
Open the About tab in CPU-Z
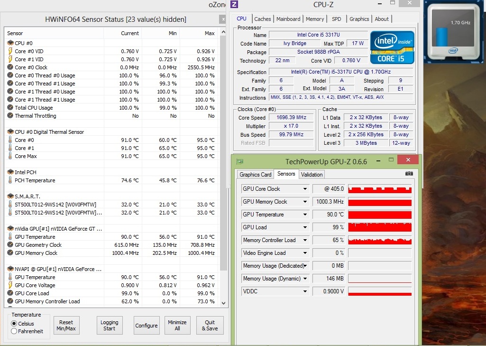click(382, 19)
